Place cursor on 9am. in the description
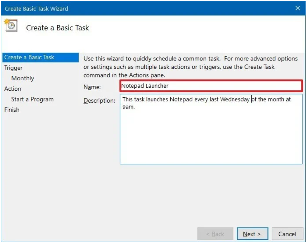 coord(128,107)
